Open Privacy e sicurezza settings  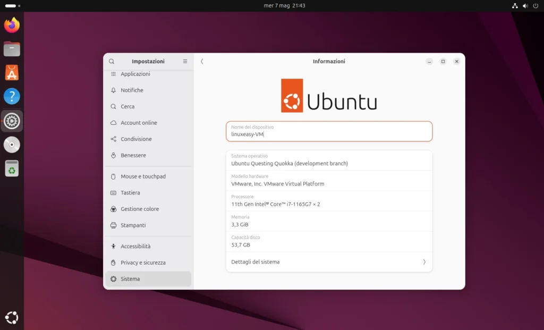[x=143, y=262]
